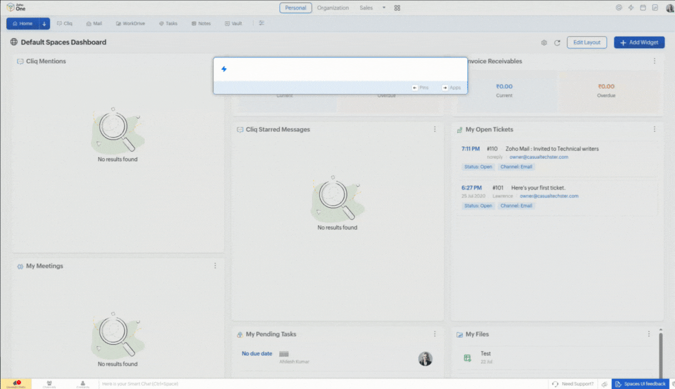Open My Pending Tasks widget options menu
Screen dimensions: 675x389
point(435,334)
